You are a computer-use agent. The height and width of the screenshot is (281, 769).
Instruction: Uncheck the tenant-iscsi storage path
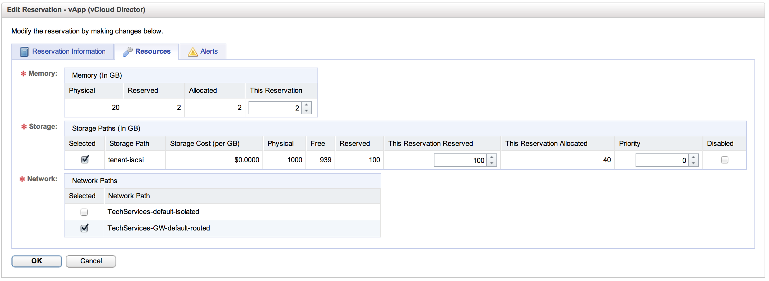tap(84, 160)
